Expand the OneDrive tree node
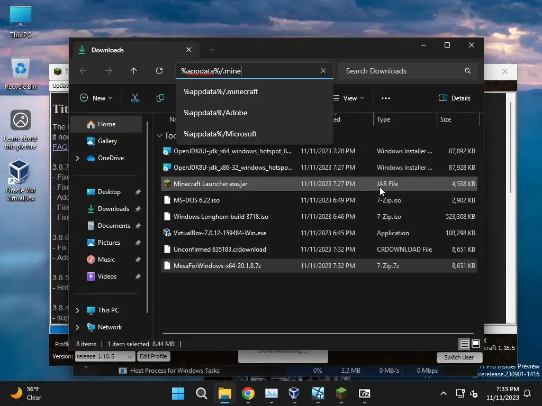Screen dimensions: 542x406 coord(77,158)
